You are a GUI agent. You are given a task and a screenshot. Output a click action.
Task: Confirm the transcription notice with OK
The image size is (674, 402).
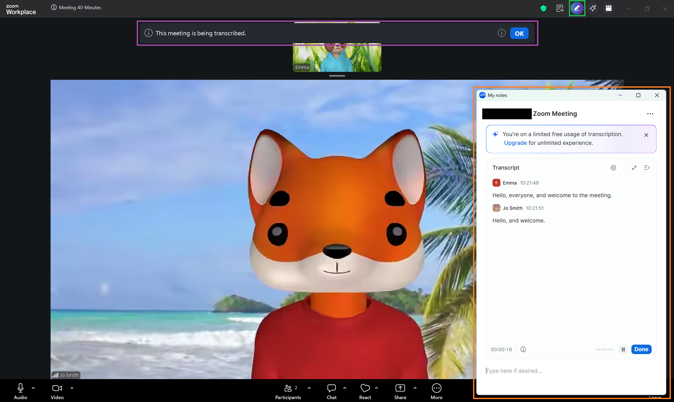point(519,33)
